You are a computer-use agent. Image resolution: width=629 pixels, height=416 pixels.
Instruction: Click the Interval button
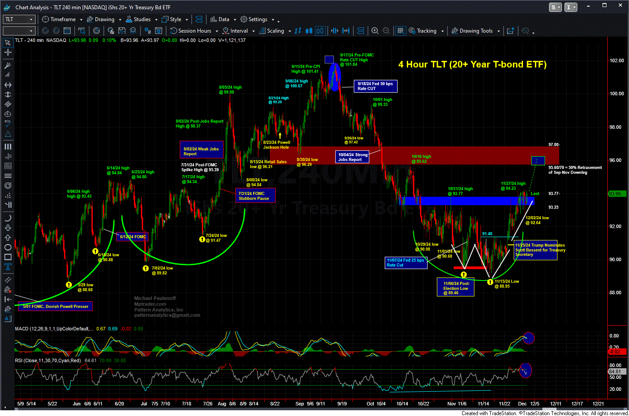235,31
